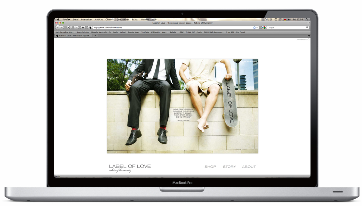Click the browser forward arrow button
The width and height of the screenshot is (362, 206).
pyautogui.click(x=62, y=27)
